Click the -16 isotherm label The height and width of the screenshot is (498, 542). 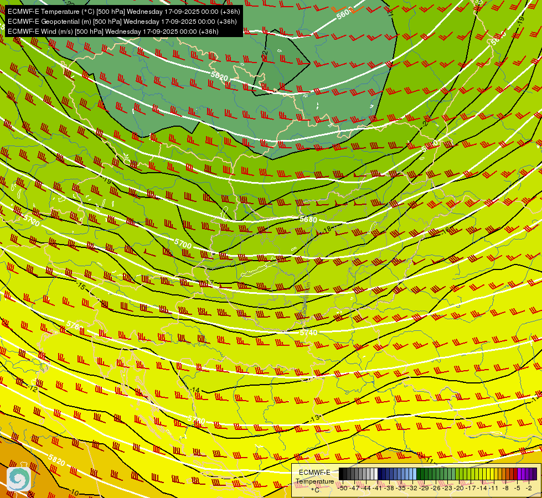446,230
